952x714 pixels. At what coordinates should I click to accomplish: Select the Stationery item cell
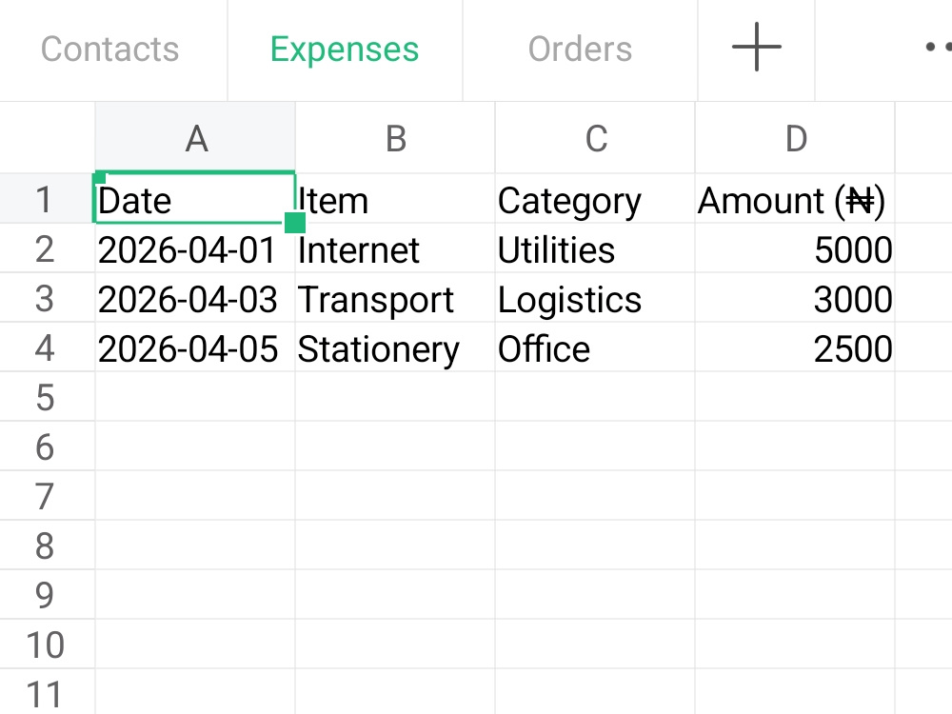click(395, 347)
